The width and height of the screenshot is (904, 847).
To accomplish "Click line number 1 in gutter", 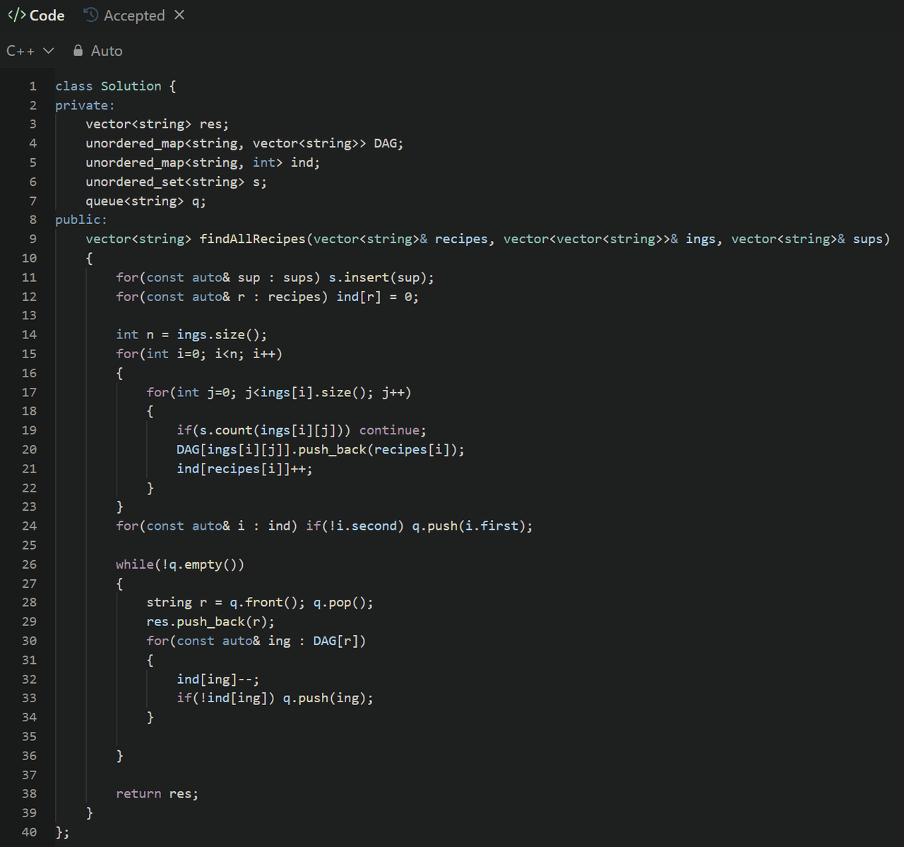I will point(32,86).
